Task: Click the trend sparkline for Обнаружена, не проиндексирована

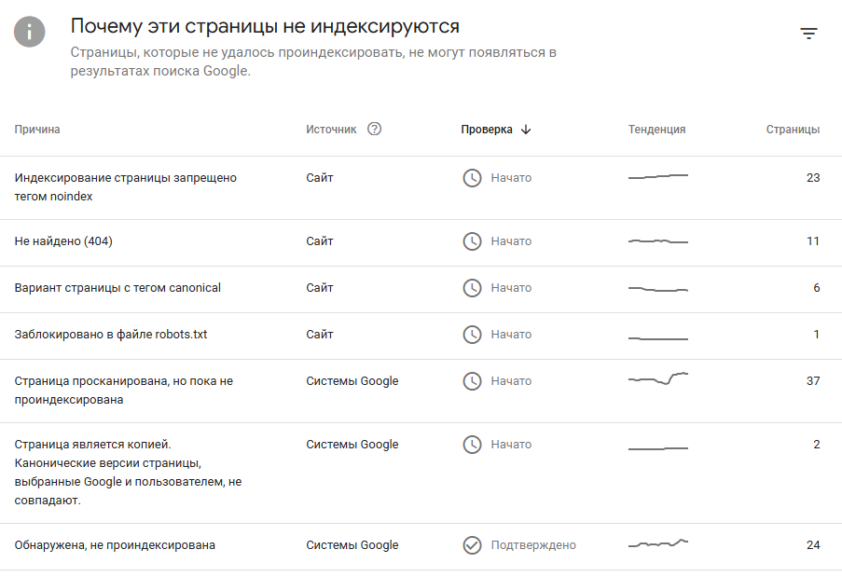Action: click(x=657, y=543)
